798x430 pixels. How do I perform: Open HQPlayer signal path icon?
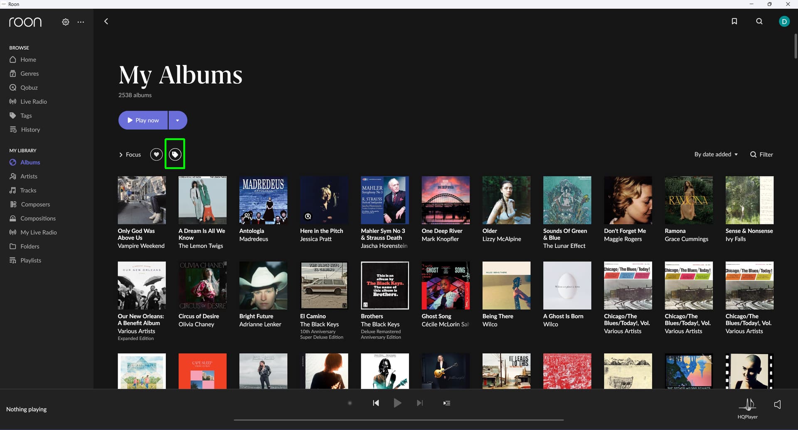coord(747,404)
